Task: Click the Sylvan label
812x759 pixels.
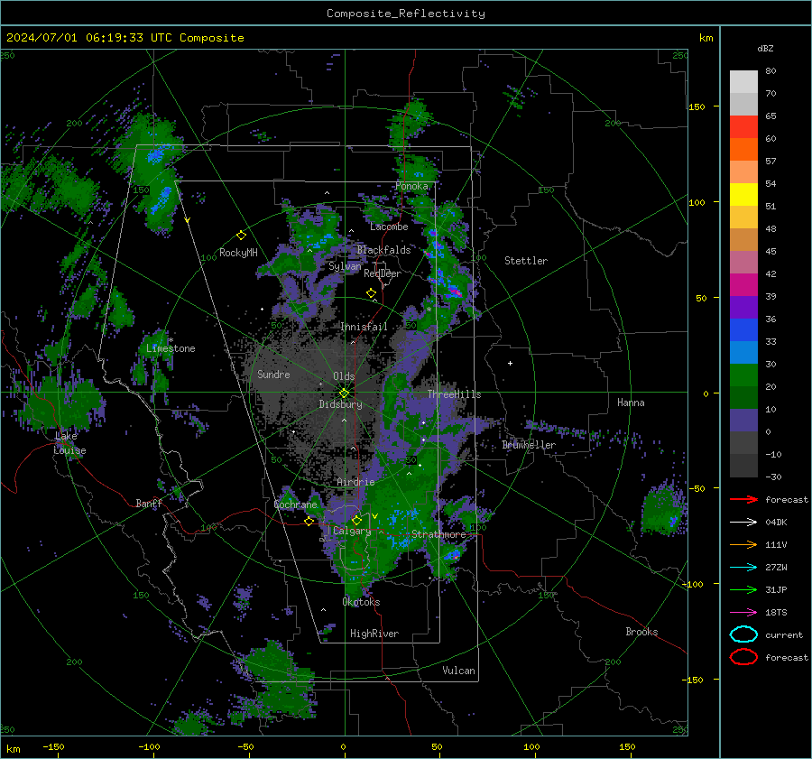Action: point(345,266)
